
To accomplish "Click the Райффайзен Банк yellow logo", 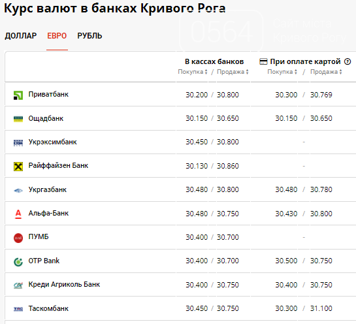I will (x=18, y=167).
